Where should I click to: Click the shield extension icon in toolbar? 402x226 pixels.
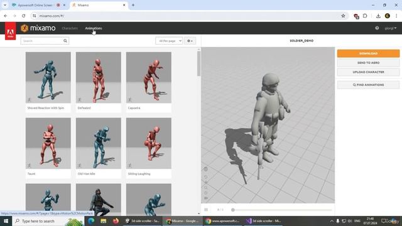pyautogui.click(x=356, y=16)
